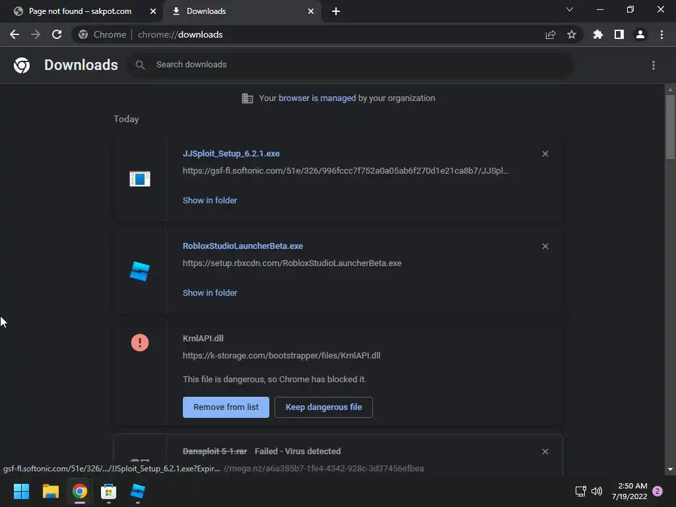
Task: Remove Dansploit 5 1.rar from the list
Action: [545, 452]
